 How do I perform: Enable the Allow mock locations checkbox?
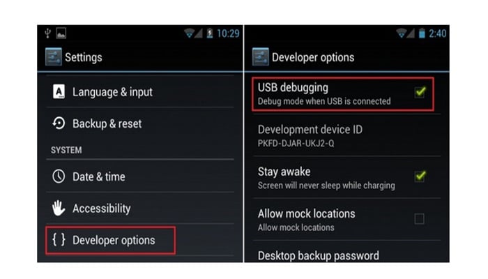coord(420,218)
